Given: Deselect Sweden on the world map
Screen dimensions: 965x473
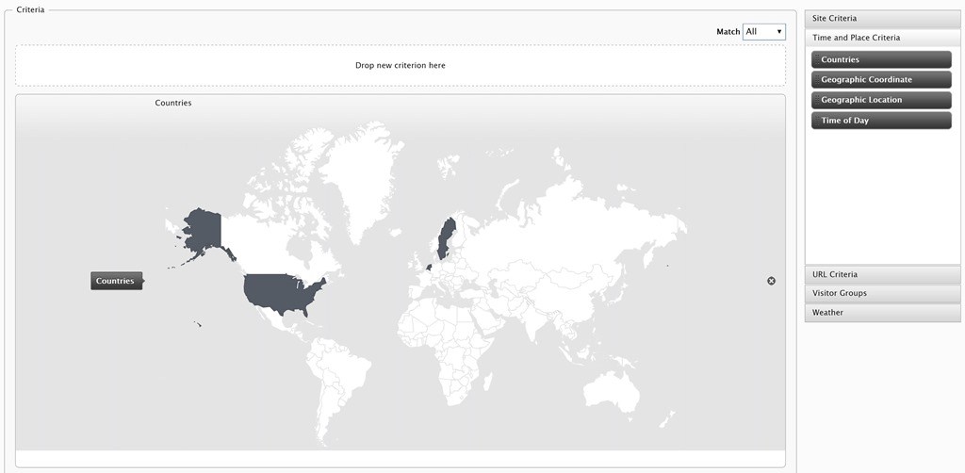Looking at the screenshot, I should (x=446, y=238).
